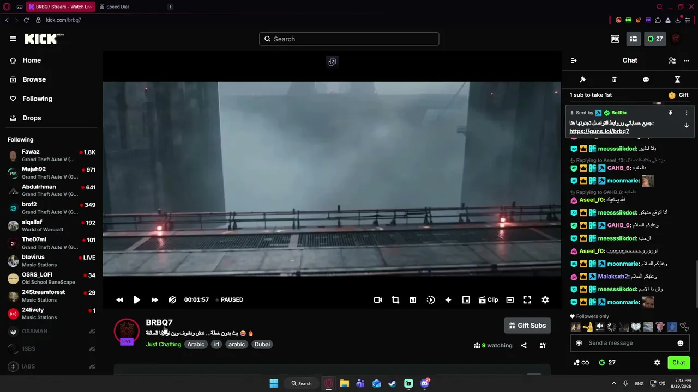Screen dimensions: 698x392
Task: Open the Kick hamburger menu
Action: coord(13,39)
